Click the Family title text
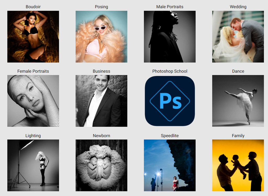 click(x=238, y=136)
